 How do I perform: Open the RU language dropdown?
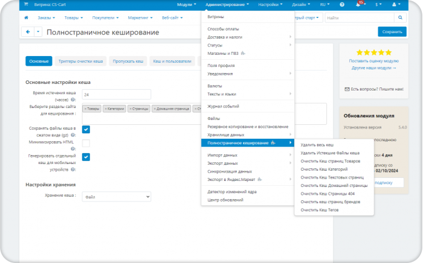coord(325,5)
